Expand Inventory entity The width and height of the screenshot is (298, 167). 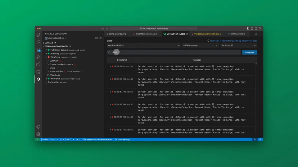46,54
